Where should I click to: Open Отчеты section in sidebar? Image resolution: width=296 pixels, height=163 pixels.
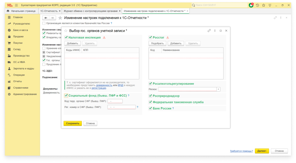[x=17, y=81]
